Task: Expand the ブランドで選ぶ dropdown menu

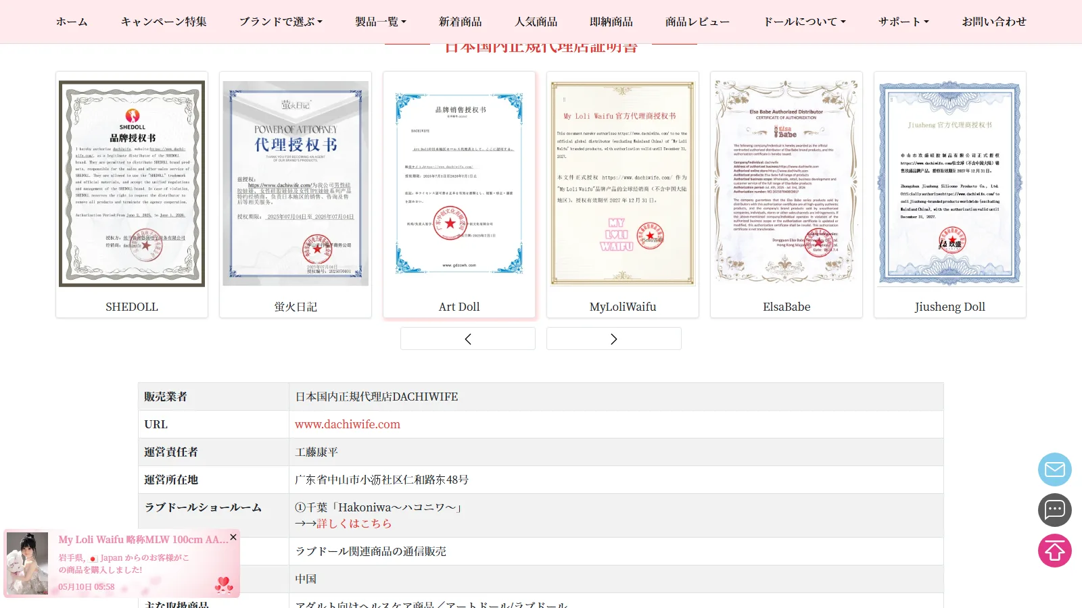Action: (281, 22)
